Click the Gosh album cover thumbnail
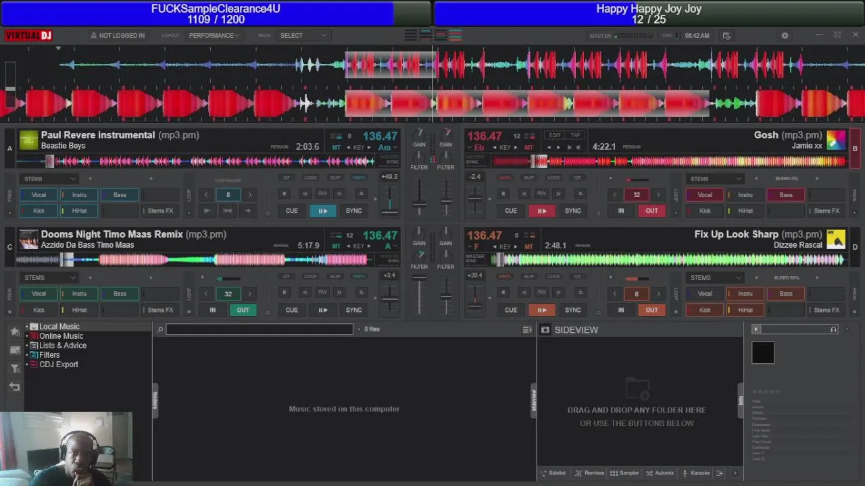The width and height of the screenshot is (865, 486). pyautogui.click(x=836, y=140)
